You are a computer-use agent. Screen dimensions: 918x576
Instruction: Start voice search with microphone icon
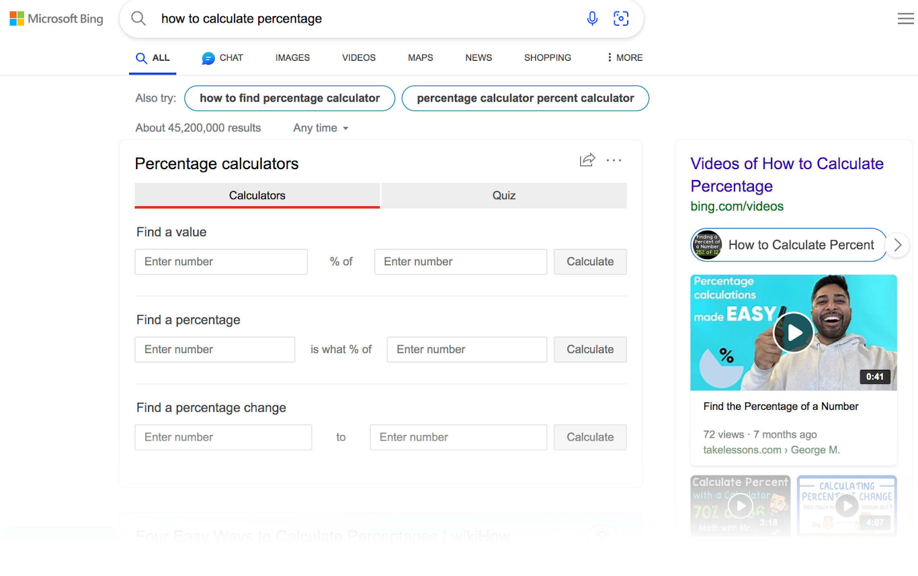click(592, 18)
